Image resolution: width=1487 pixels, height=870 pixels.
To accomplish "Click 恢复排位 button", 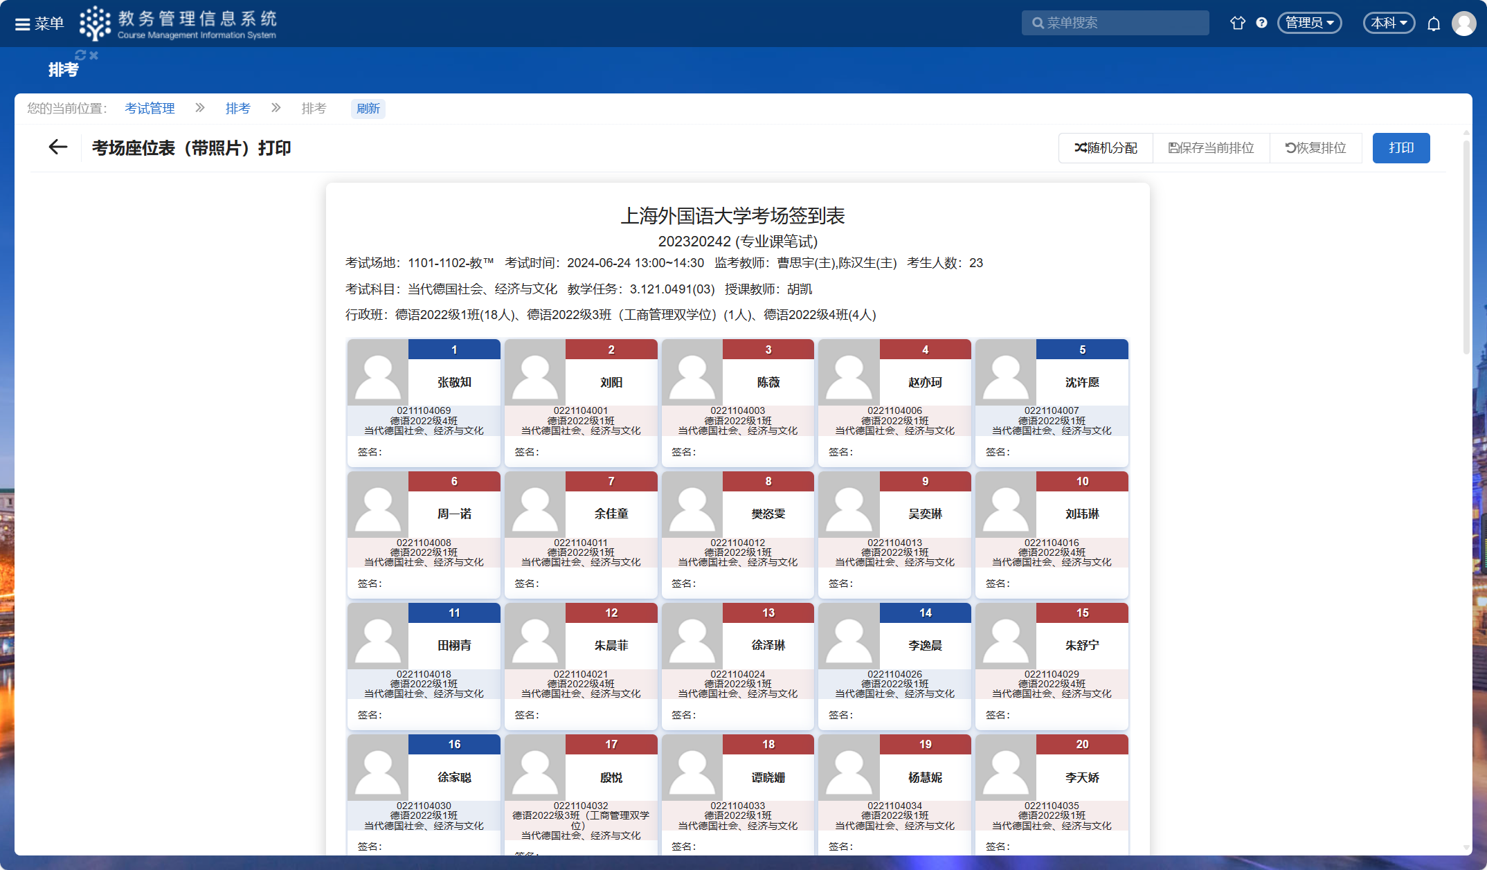I will (1315, 148).
